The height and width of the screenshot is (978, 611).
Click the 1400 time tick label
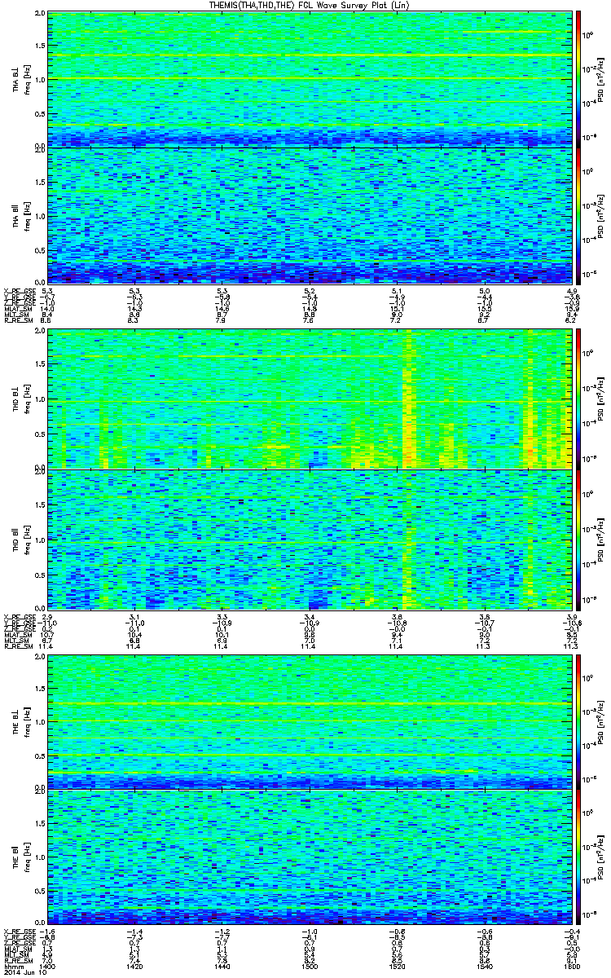click(48, 966)
